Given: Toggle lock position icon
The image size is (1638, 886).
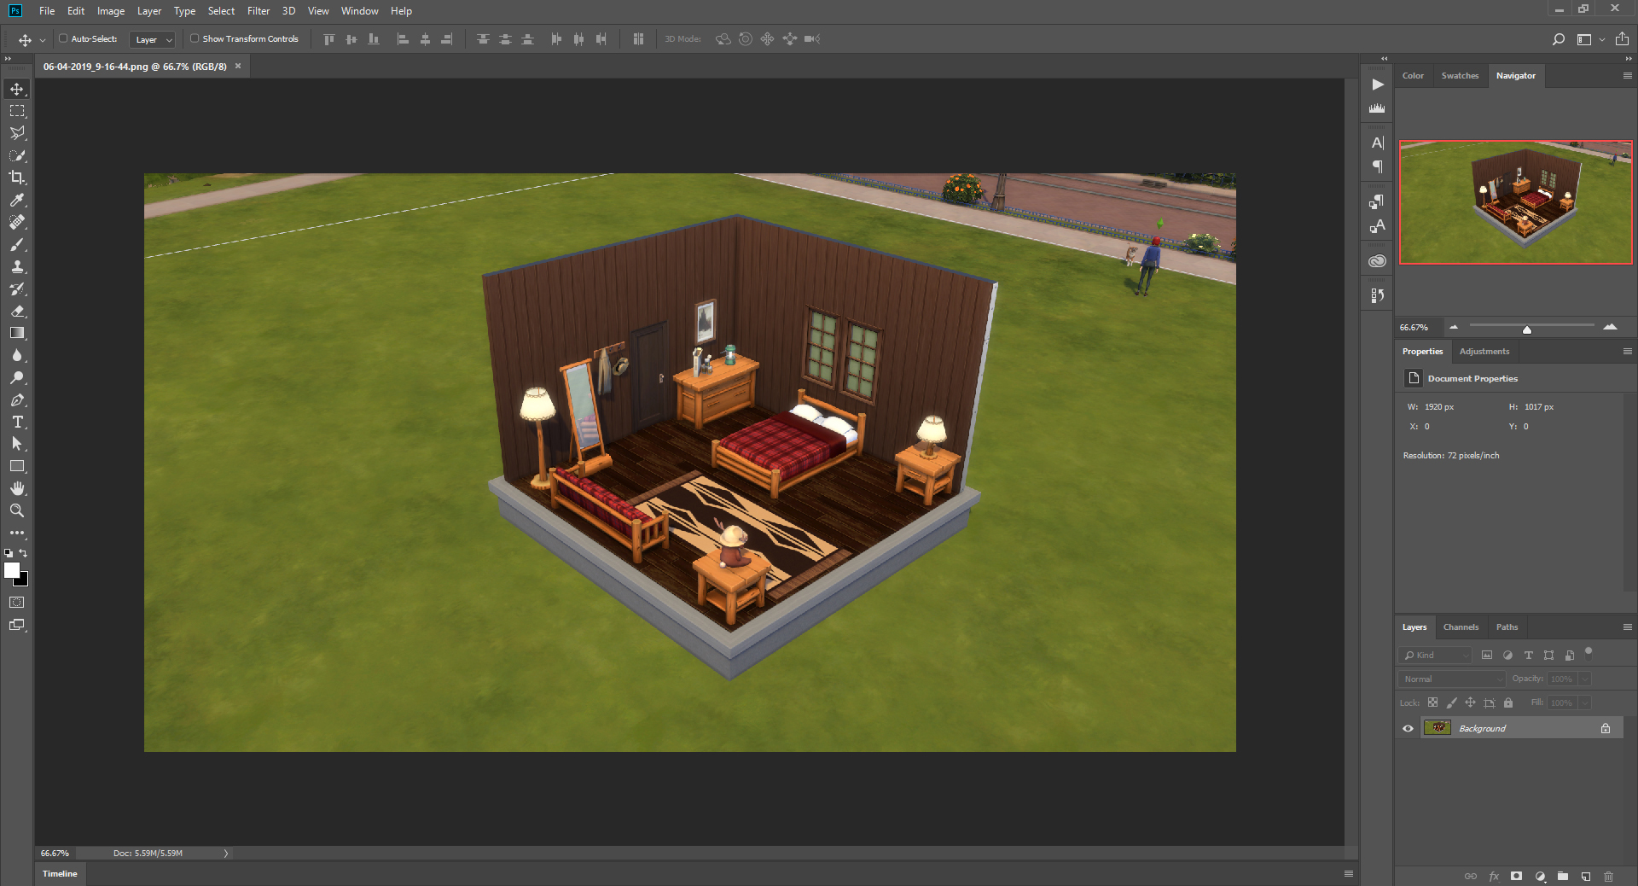Looking at the screenshot, I should click(1470, 702).
